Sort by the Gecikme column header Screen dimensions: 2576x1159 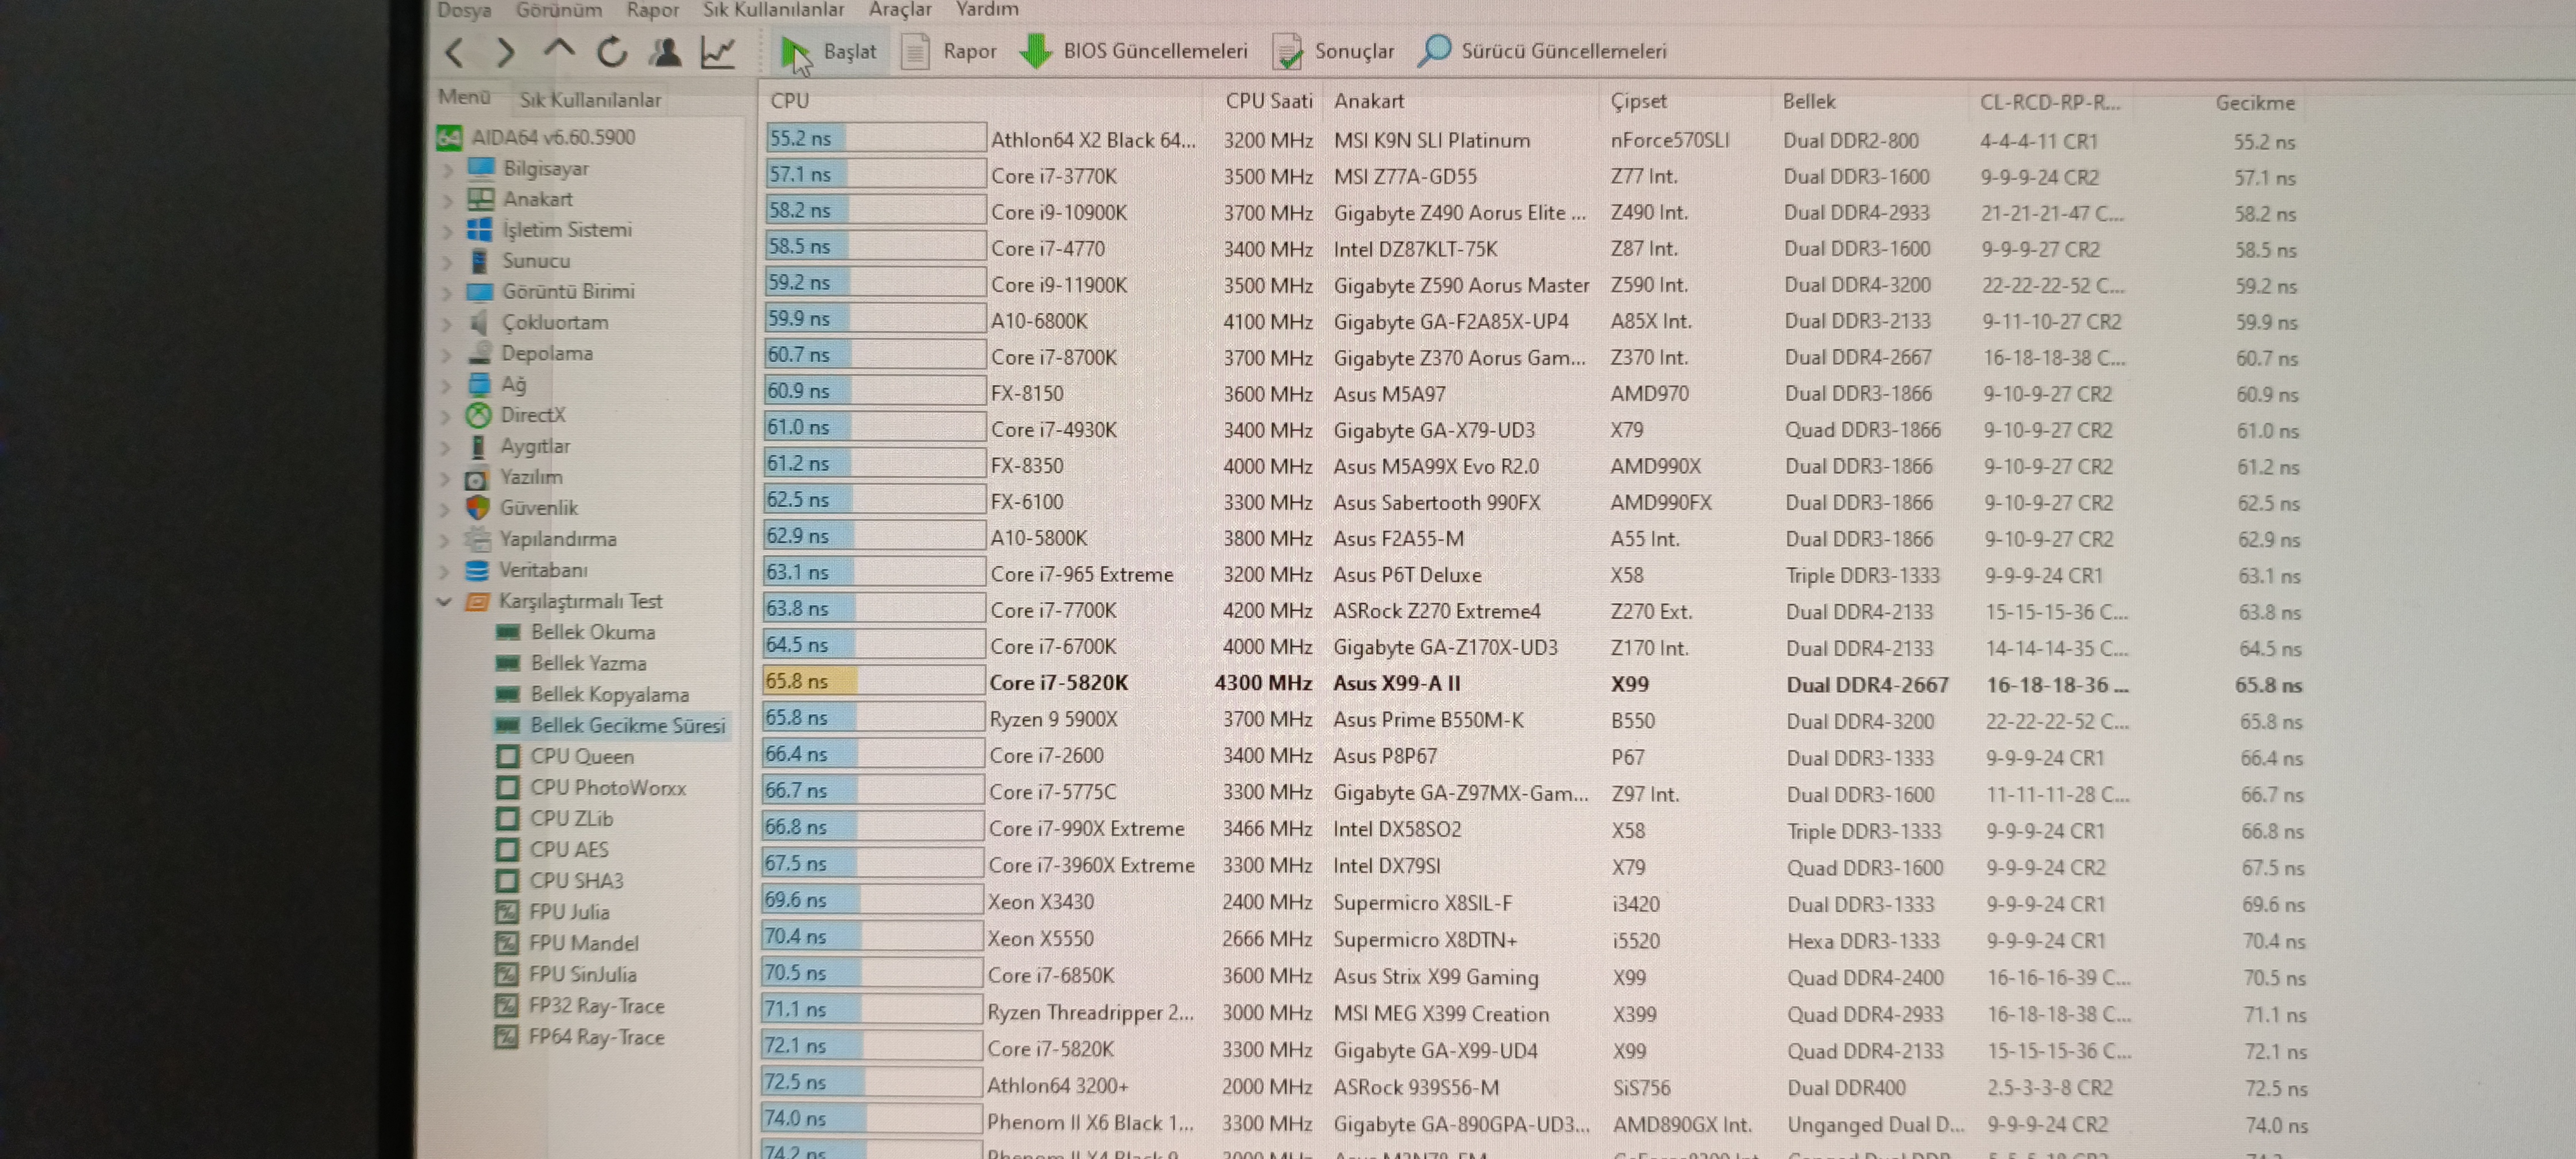[2254, 103]
